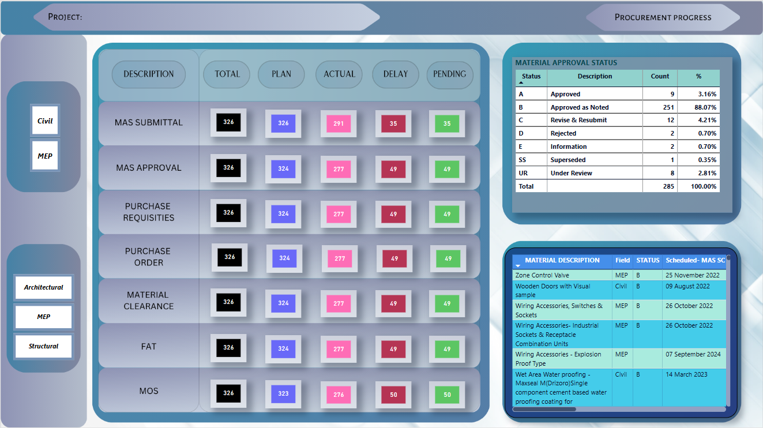The width and height of the screenshot is (763, 428).
Task: Click the Revise & Resubmit row
Action: tap(618, 120)
